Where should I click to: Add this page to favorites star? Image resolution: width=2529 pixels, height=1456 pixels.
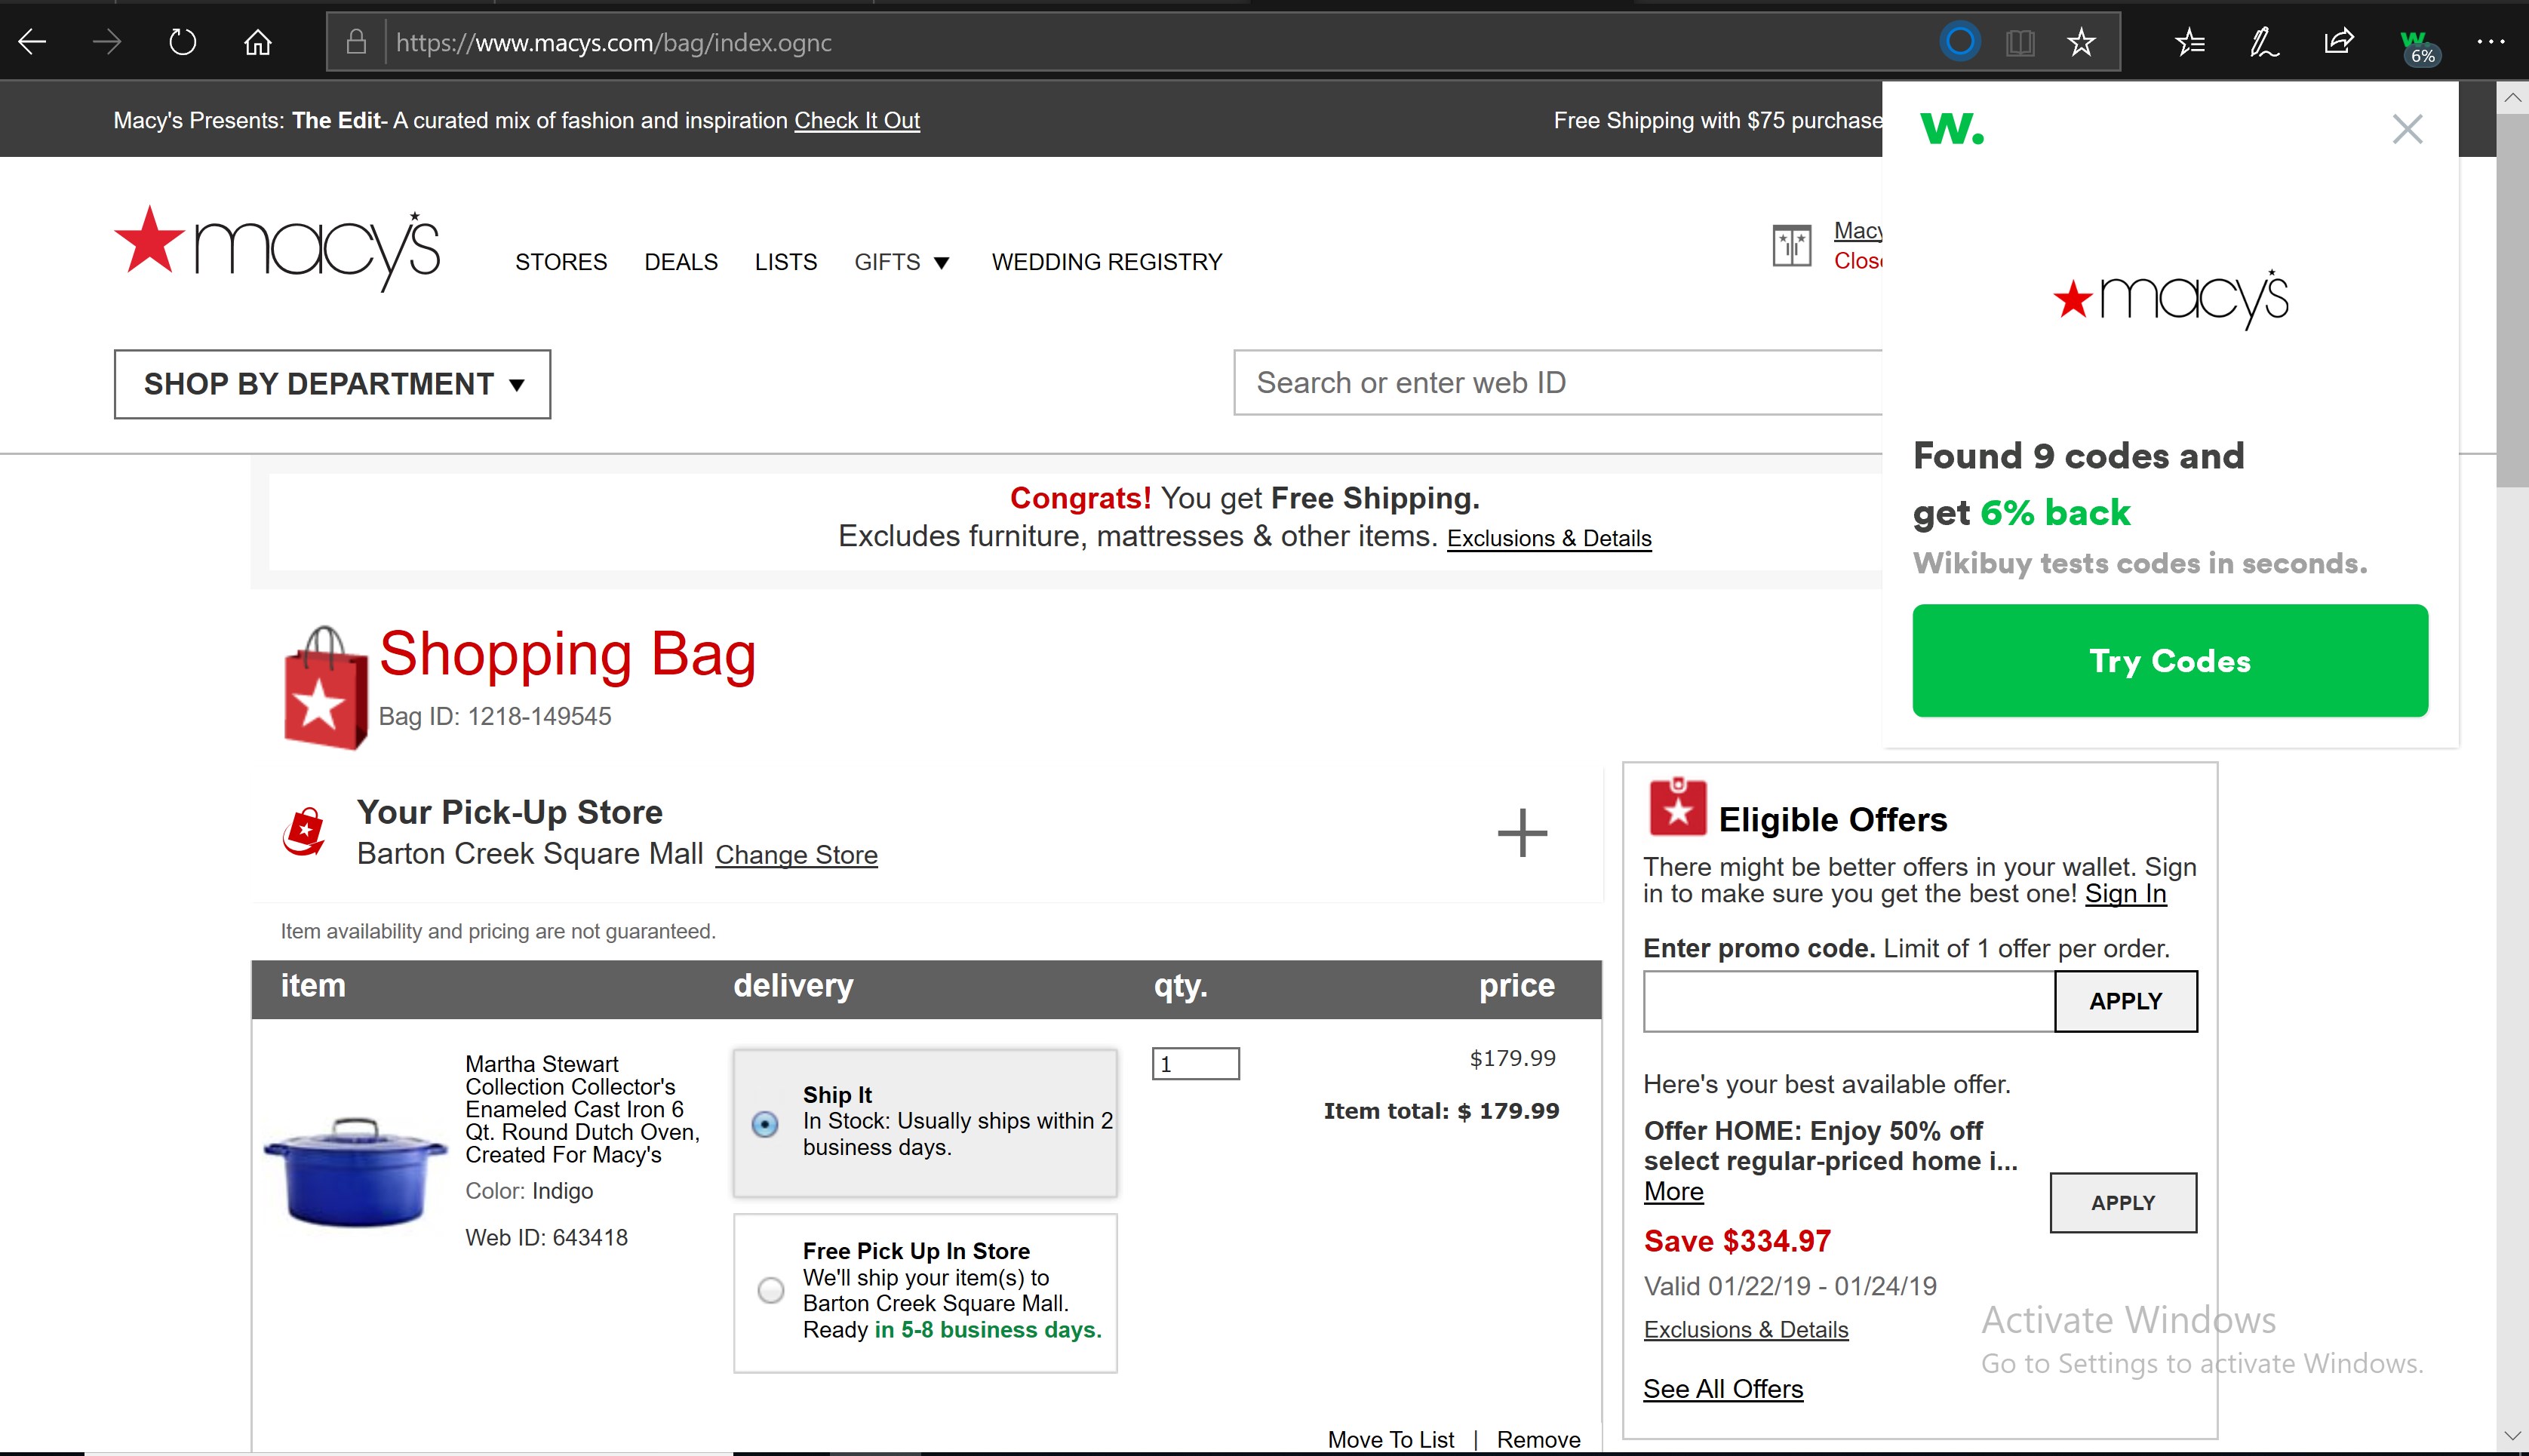(x=2082, y=42)
